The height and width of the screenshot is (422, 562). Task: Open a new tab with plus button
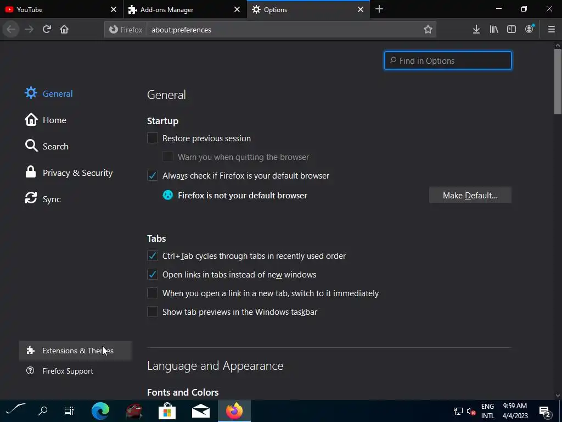379,9
